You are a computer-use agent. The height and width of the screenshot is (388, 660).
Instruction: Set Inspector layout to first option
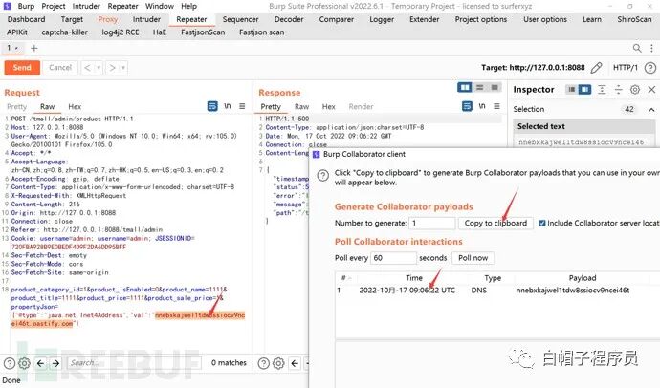point(571,90)
